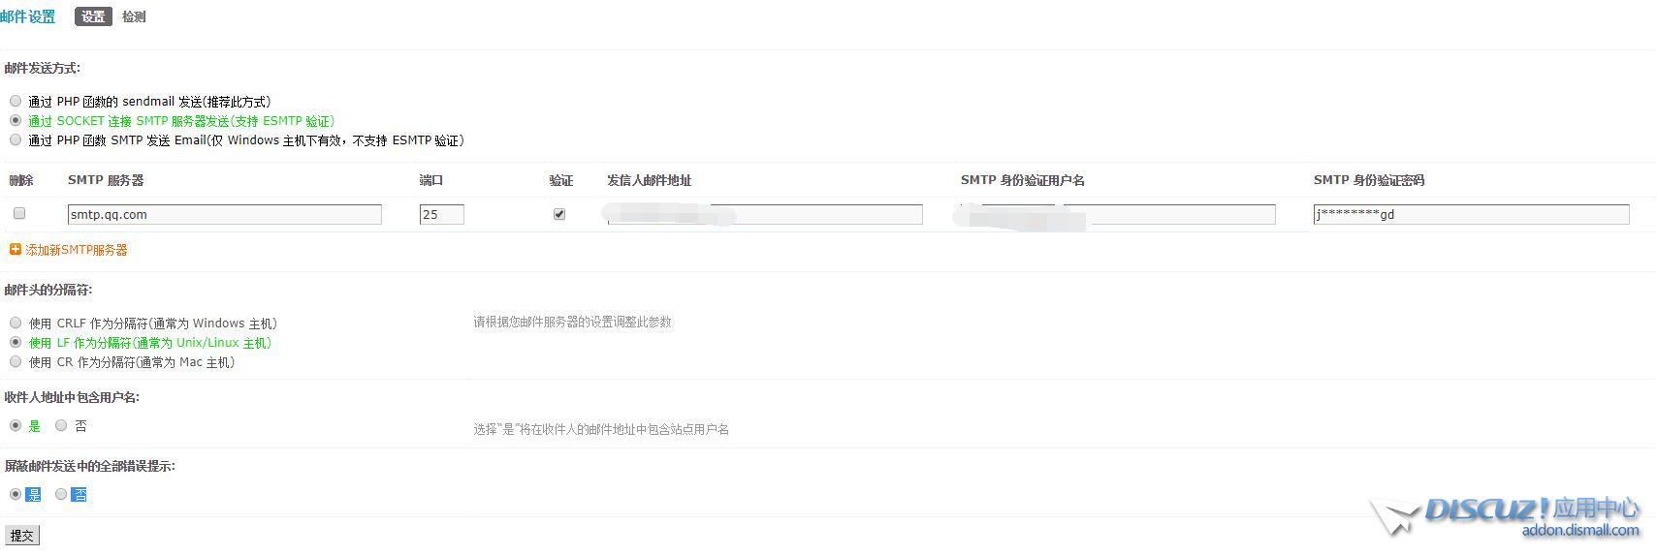This screenshot has height=555, width=1657.
Task: Click the 添加新SMTP服务器 link
Action: click(77, 250)
